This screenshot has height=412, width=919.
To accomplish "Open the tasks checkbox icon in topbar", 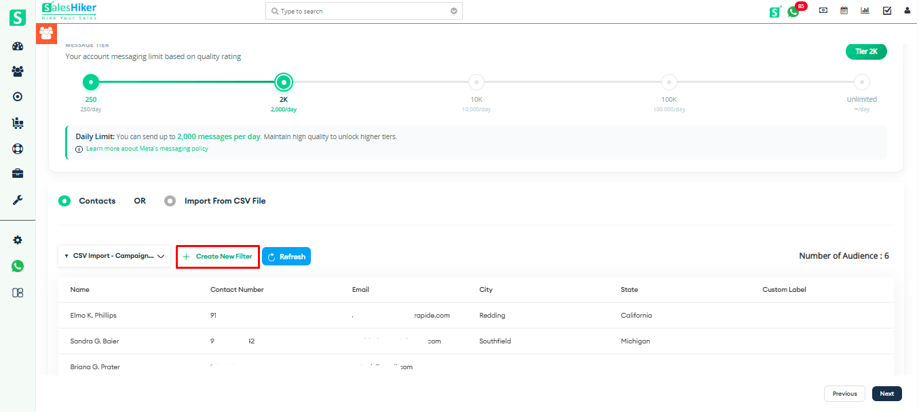I will click(886, 10).
